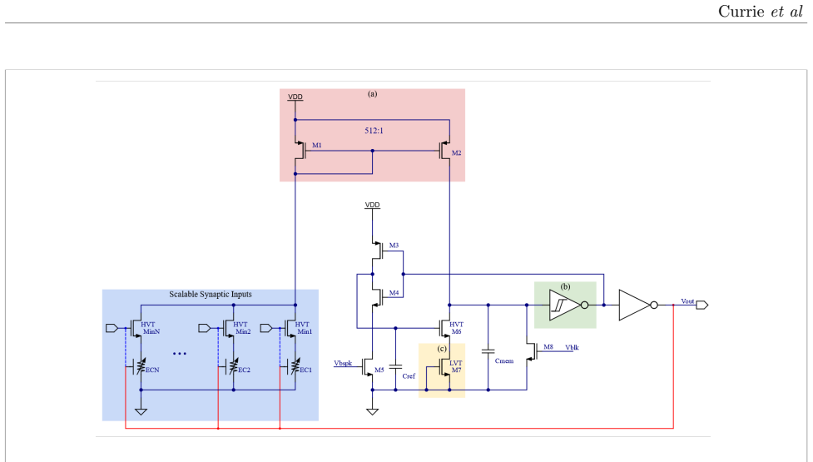
Task: Click the input port arrow at Min1 gate
Action: [266, 328]
